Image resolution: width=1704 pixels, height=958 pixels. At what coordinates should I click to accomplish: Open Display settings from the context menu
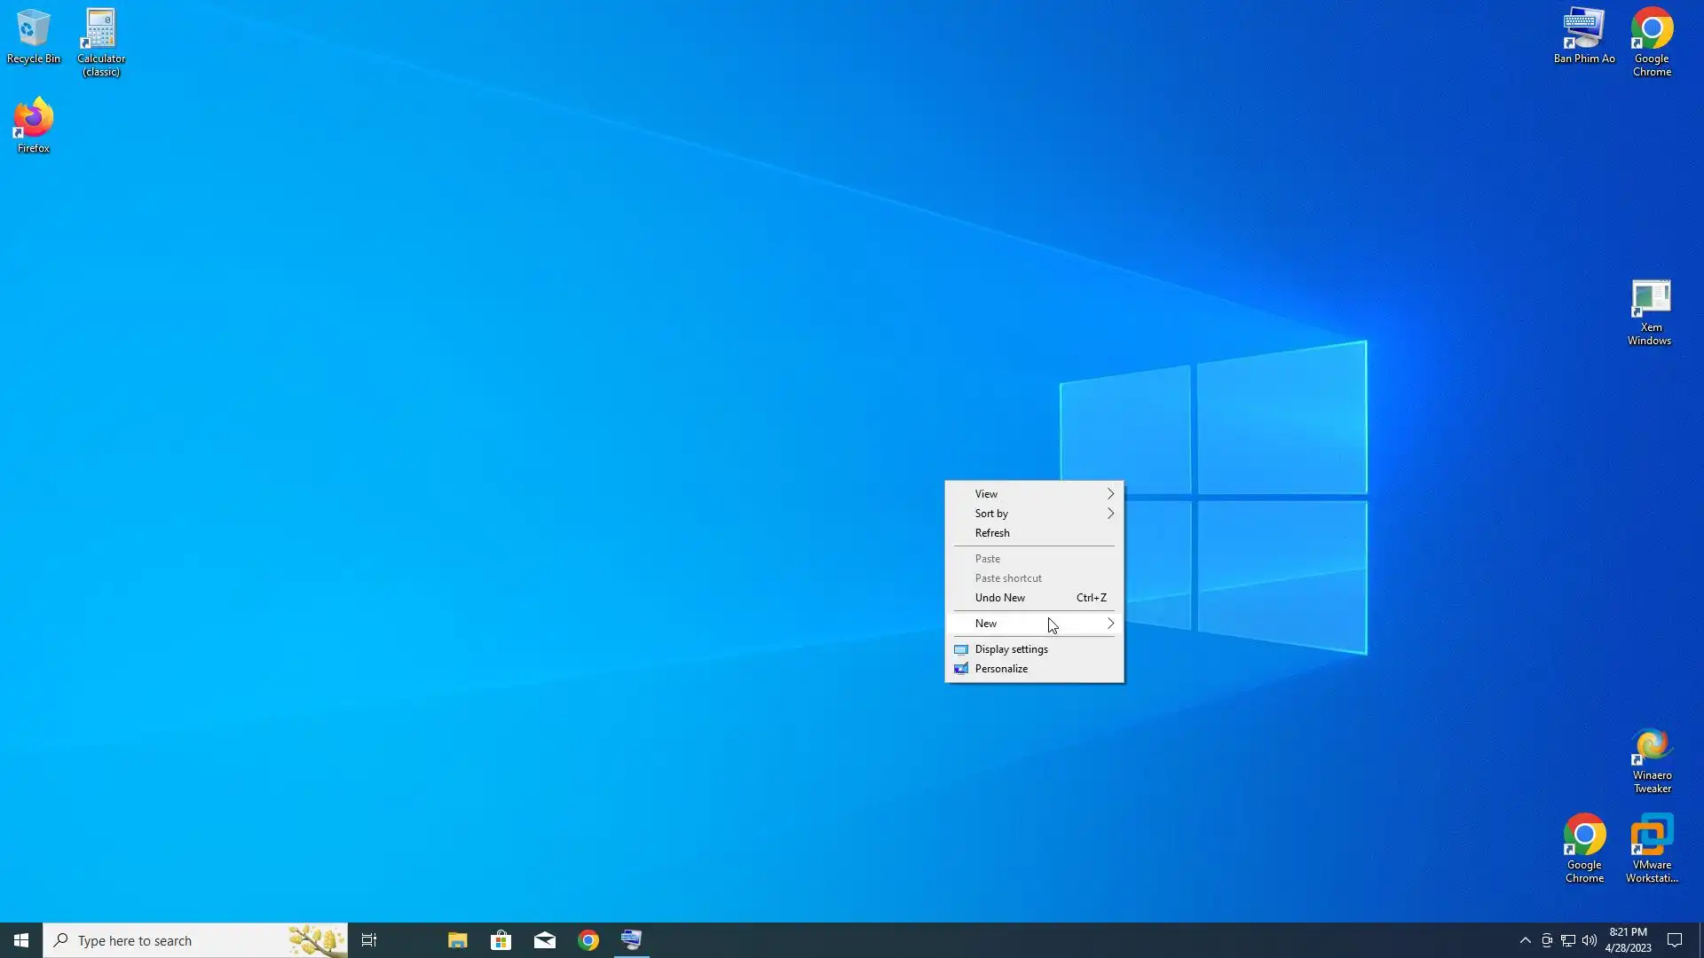pyautogui.click(x=1011, y=649)
